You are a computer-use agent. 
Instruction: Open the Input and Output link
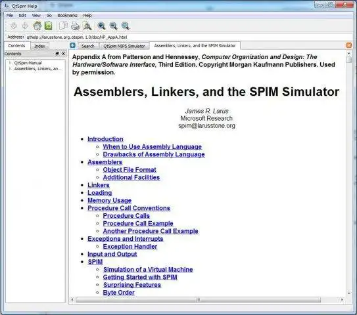(x=112, y=255)
